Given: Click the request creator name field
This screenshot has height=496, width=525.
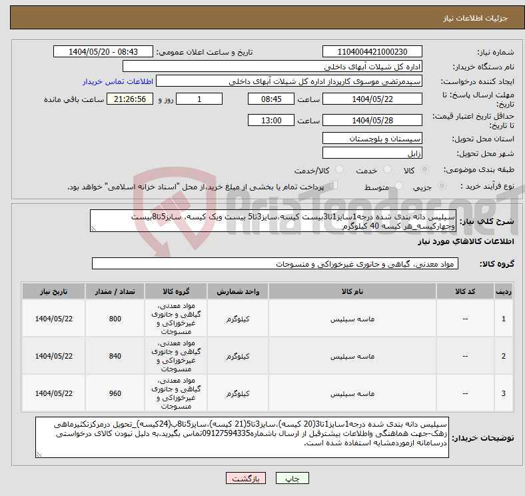Looking at the screenshot, I should (289, 81).
